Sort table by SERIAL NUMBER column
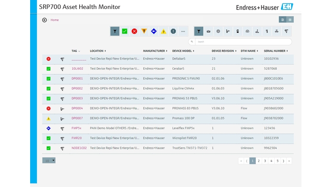 coord(276,51)
